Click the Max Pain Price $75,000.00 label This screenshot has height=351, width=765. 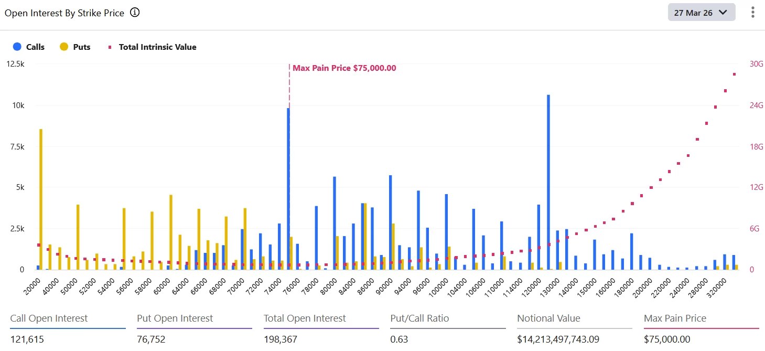pos(344,68)
